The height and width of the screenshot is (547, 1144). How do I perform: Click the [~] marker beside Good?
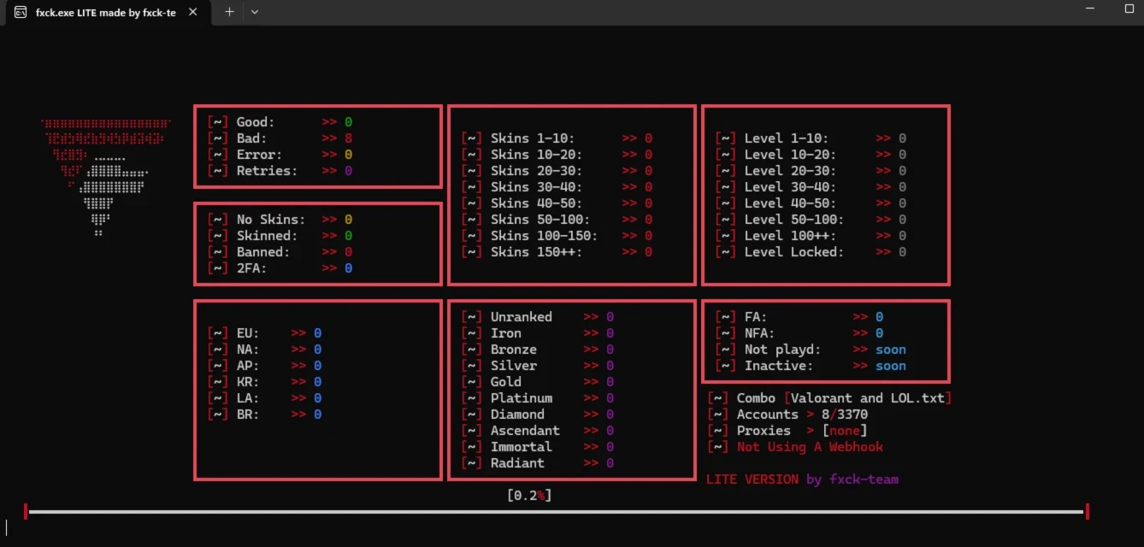pyautogui.click(x=217, y=122)
